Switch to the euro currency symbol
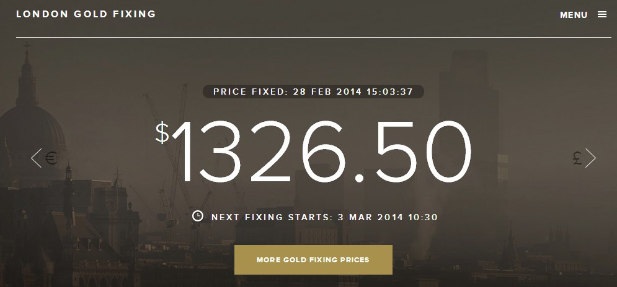The width and height of the screenshot is (617, 287). coord(51,158)
